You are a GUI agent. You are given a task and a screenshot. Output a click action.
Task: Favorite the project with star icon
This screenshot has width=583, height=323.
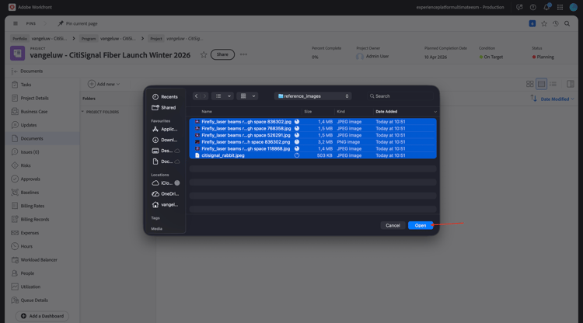pyautogui.click(x=204, y=54)
